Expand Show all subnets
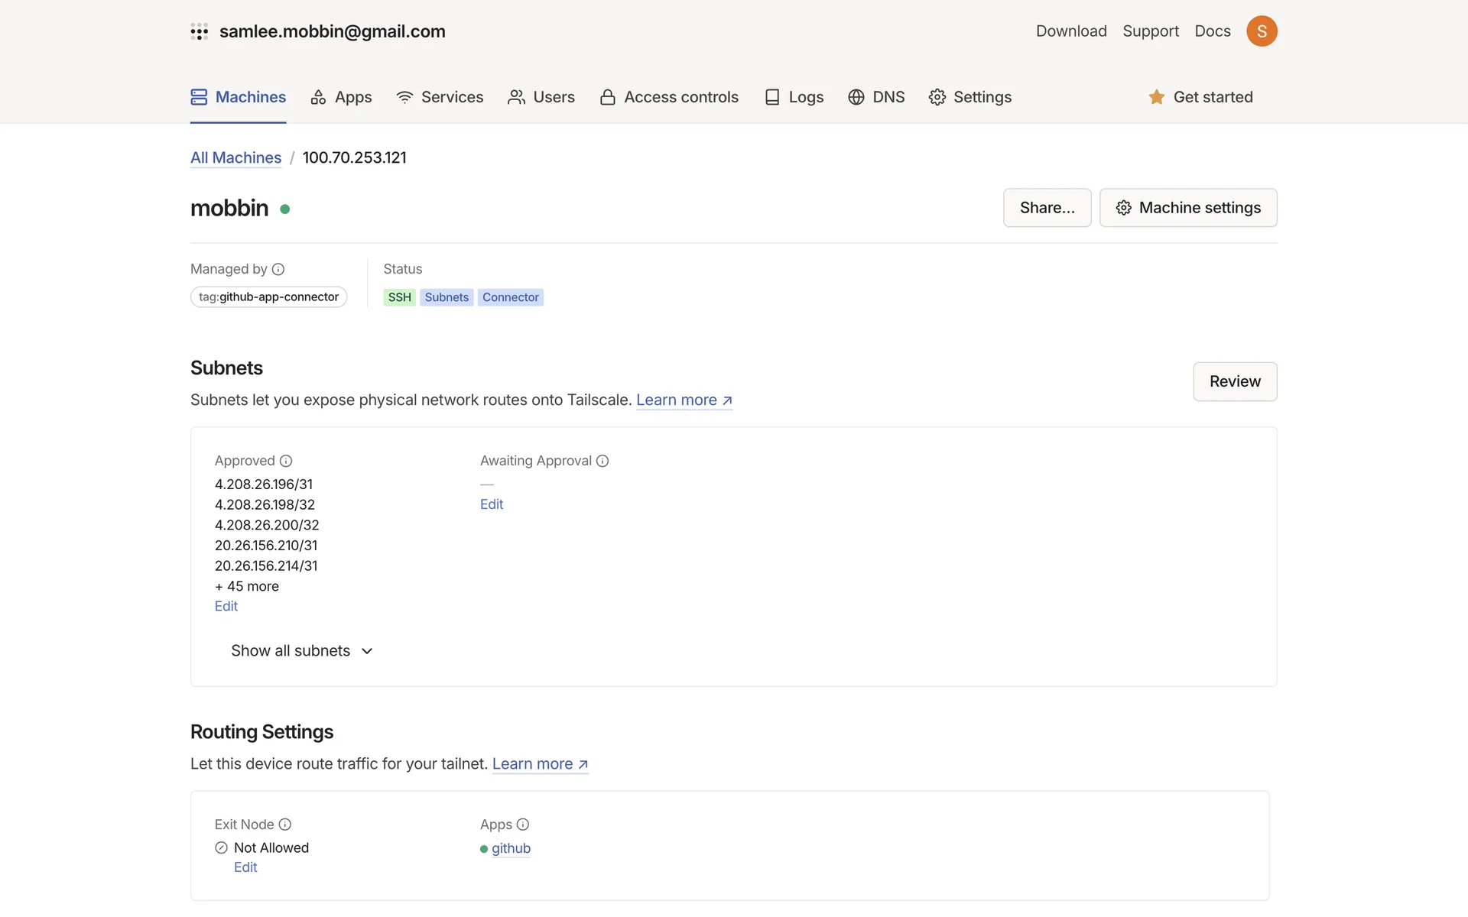Image resolution: width=1468 pixels, height=917 pixels. [x=302, y=651]
